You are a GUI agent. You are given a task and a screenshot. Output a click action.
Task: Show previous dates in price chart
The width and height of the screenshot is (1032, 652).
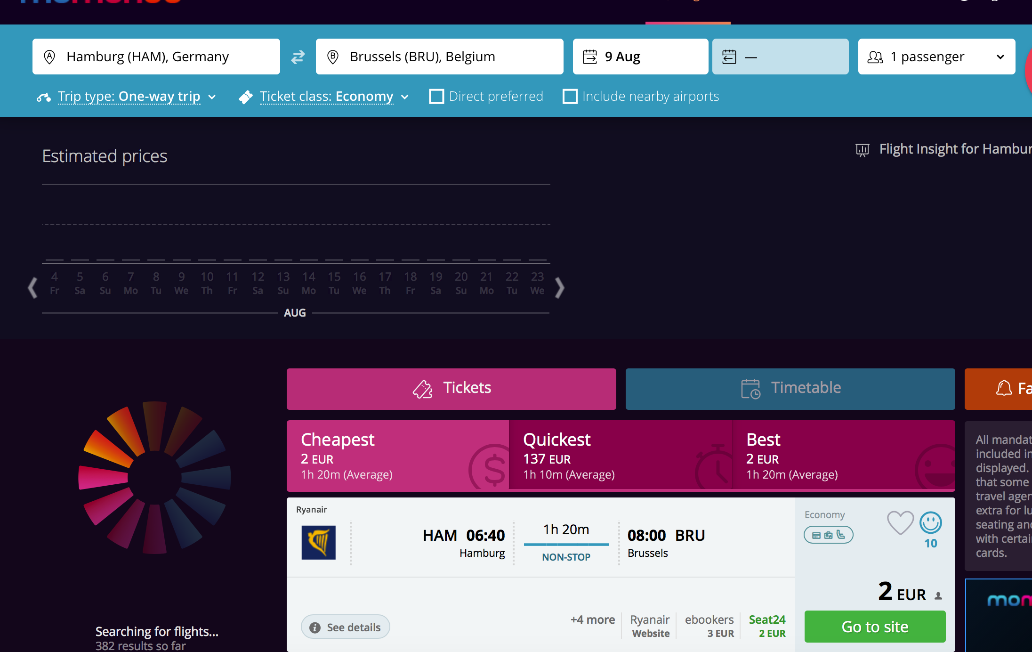(x=32, y=288)
